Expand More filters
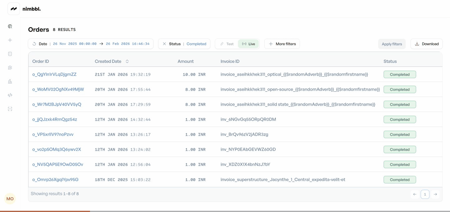Viewport: 450px width, 212px height. 282,44
